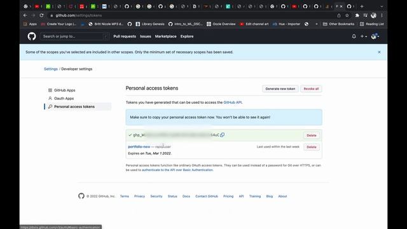Close the active browser tab

[x=341, y=6]
